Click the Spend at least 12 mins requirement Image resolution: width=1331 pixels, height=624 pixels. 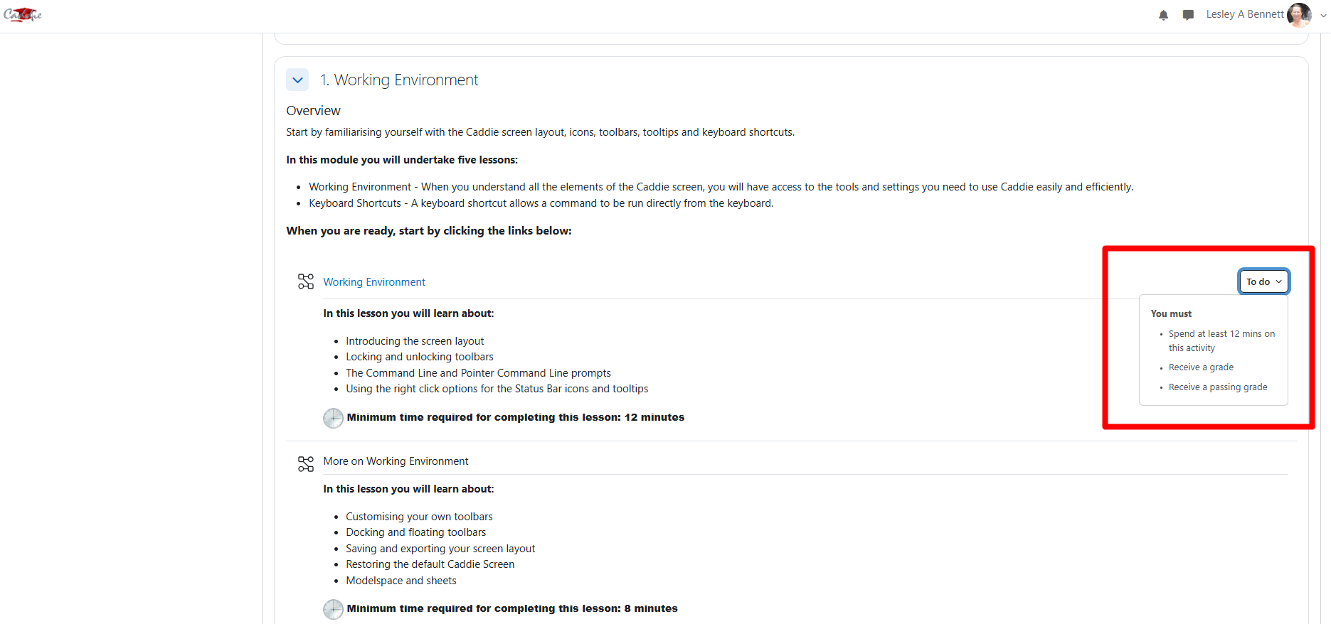[x=1221, y=340]
